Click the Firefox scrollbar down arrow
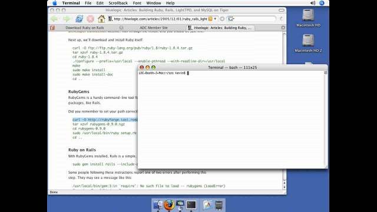The height and width of the screenshot is (212, 377). 285,187
